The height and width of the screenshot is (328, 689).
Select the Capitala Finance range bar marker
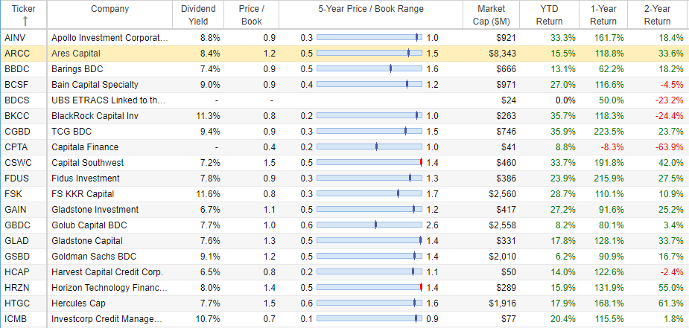coord(377,147)
